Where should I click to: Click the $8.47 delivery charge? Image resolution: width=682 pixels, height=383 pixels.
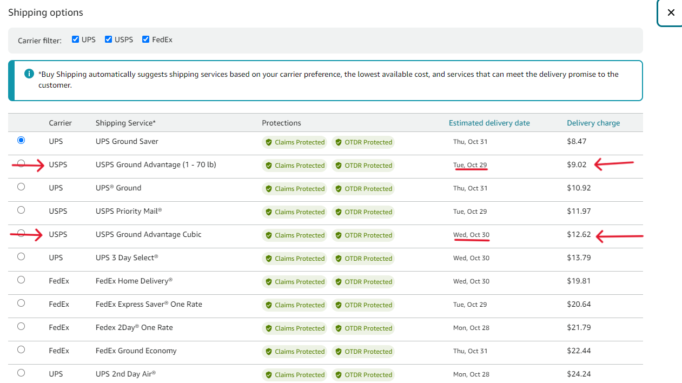[577, 141]
